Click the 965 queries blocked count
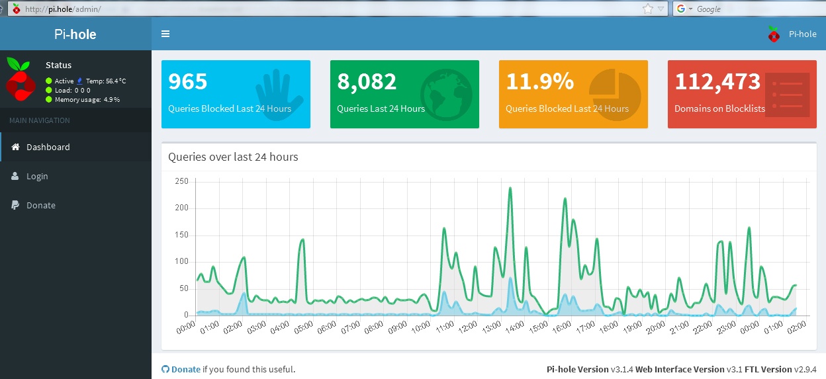Screen dimensions: 826x379 [x=188, y=81]
